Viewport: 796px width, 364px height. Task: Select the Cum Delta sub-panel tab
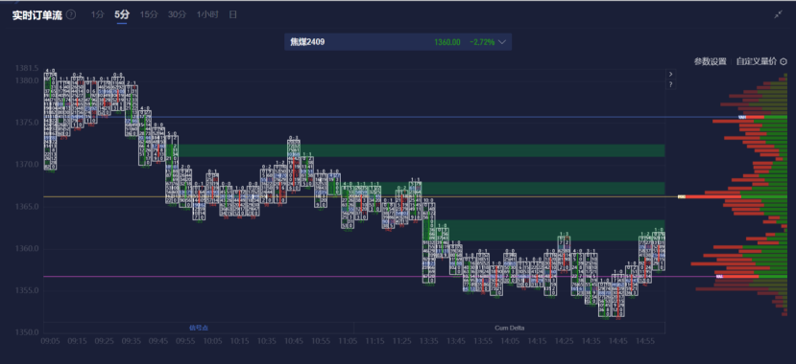[x=509, y=328]
